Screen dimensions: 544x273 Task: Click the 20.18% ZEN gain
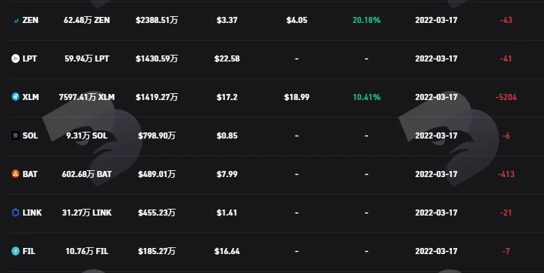[367, 20]
